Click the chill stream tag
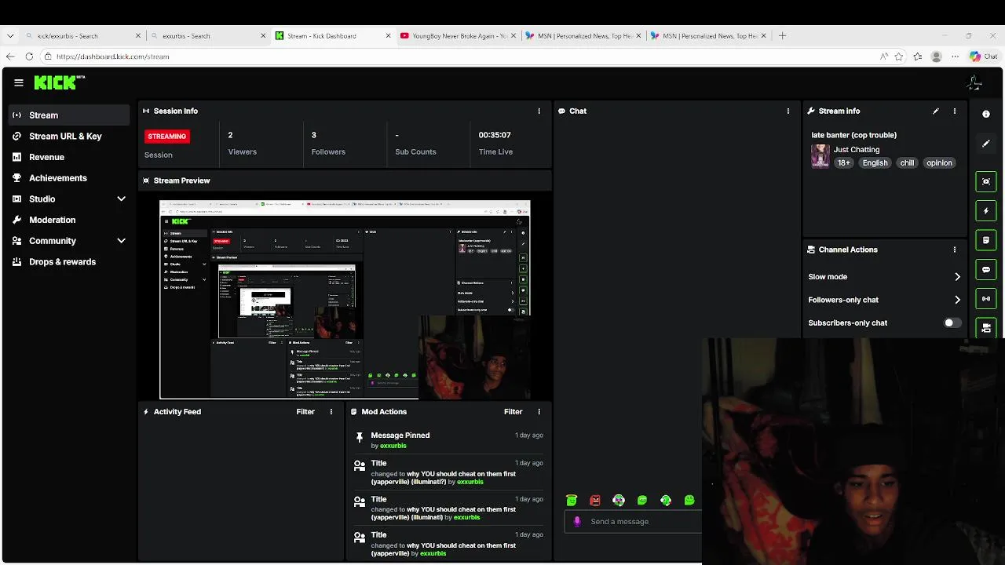 tap(907, 163)
